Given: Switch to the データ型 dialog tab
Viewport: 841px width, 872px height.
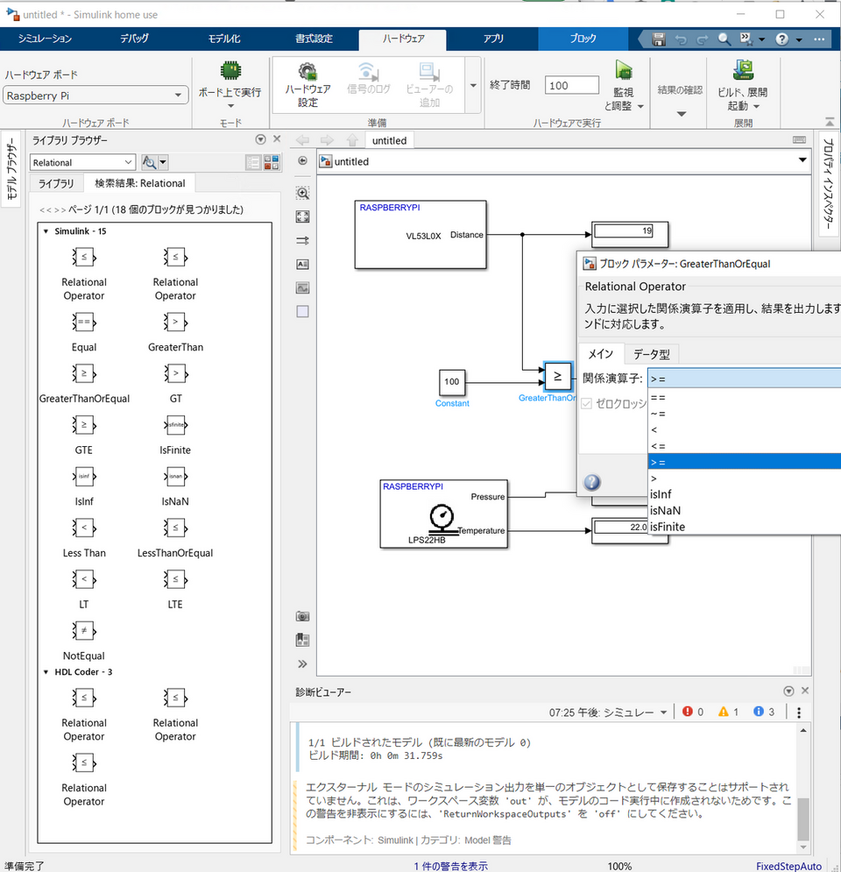Looking at the screenshot, I should coord(651,354).
